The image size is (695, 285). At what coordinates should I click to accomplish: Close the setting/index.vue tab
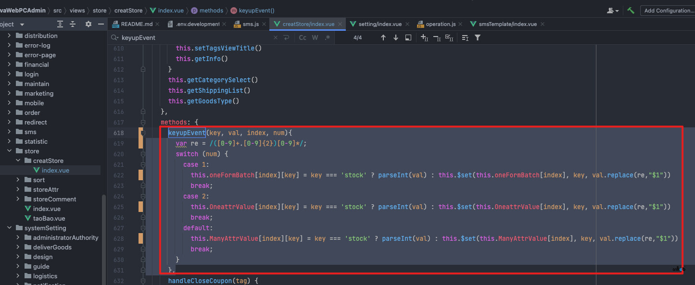coord(407,24)
